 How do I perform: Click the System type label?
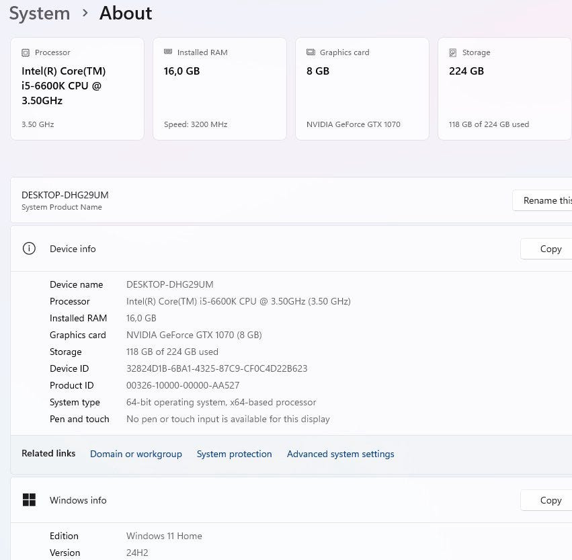pyautogui.click(x=75, y=402)
